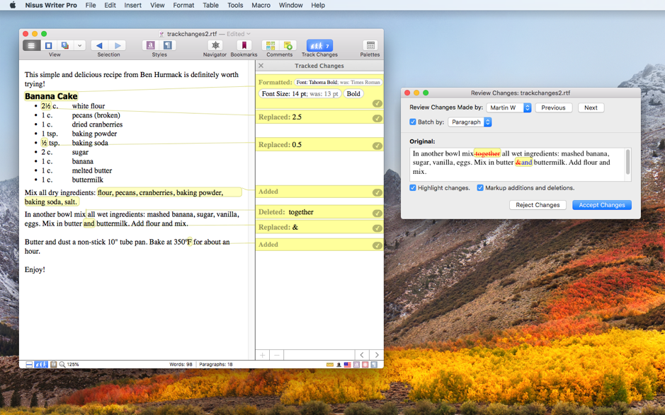Go to previous tracked change chevron

(x=362, y=355)
